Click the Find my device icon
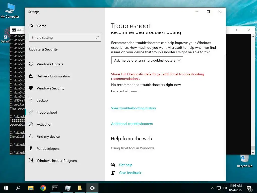This screenshot has height=193, width=257. pos(31,136)
